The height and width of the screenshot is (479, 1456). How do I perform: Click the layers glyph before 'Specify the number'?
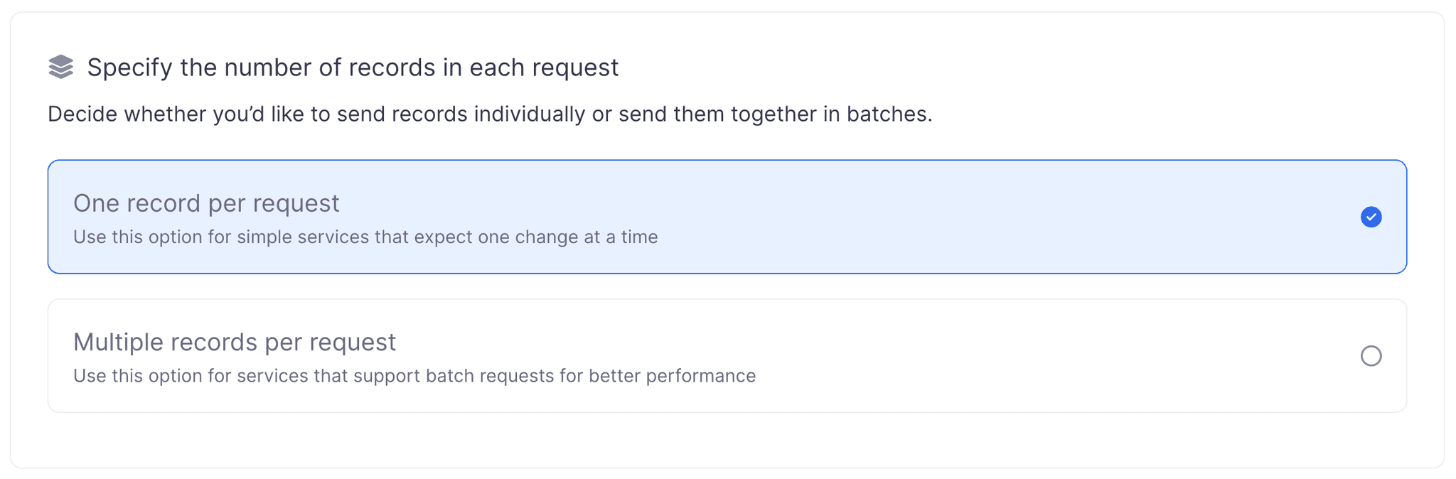coord(61,68)
